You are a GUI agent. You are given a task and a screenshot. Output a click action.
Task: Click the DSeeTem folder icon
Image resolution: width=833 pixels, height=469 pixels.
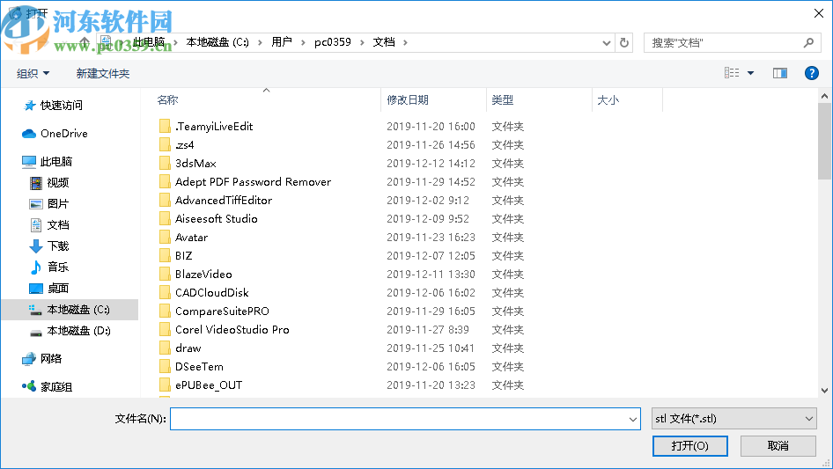coord(166,367)
